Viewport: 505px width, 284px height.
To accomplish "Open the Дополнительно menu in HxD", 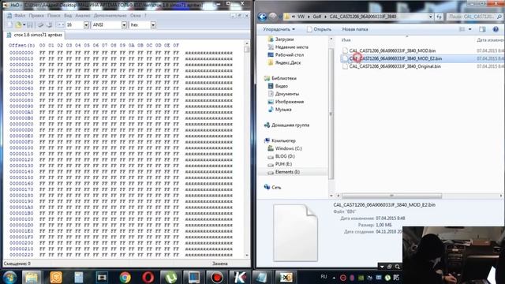I will click(x=110, y=16).
